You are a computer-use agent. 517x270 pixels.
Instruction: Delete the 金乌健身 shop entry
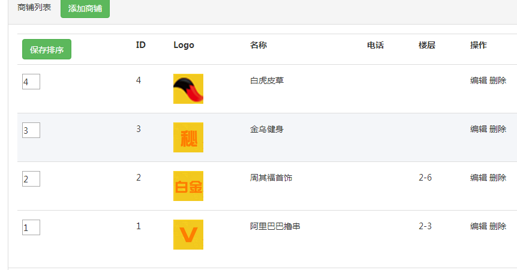coord(498,129)
